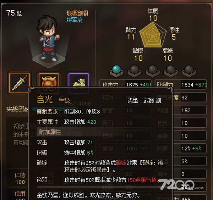Open the 将军府 affiliation label
The image size is (213, 200).
[x=75, y=20]
